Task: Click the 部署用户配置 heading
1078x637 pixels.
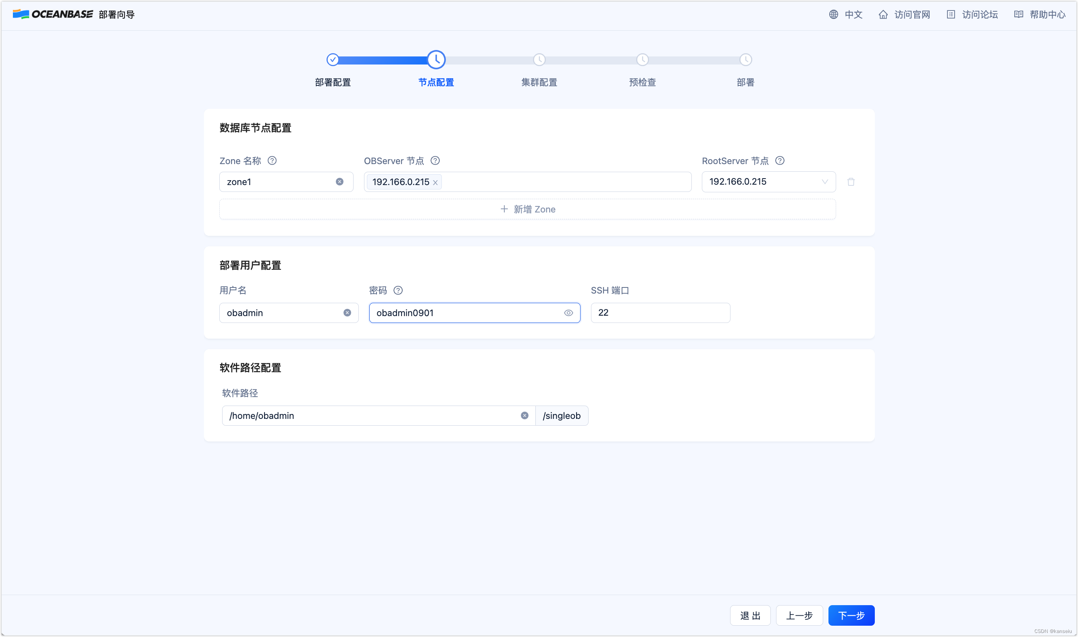Action: pyautogui.click(x=250, y=266)
